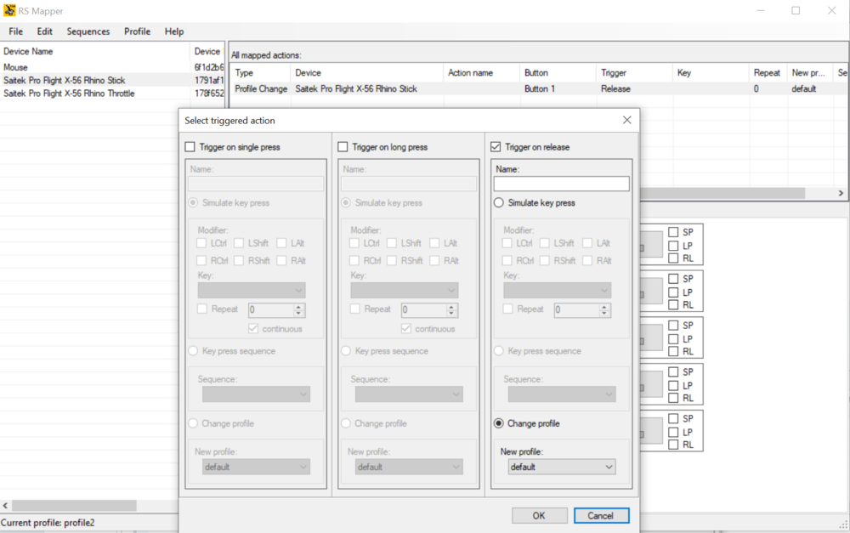
Task: Select the Profile Change mapped action row
Action: click(540, 89)
